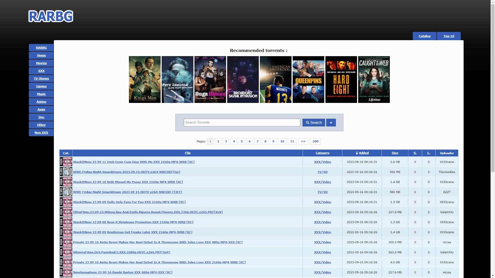Jump to page 5
Viewport: 495px width, 278px height.
pyautogui.click(x=242, y=141)
